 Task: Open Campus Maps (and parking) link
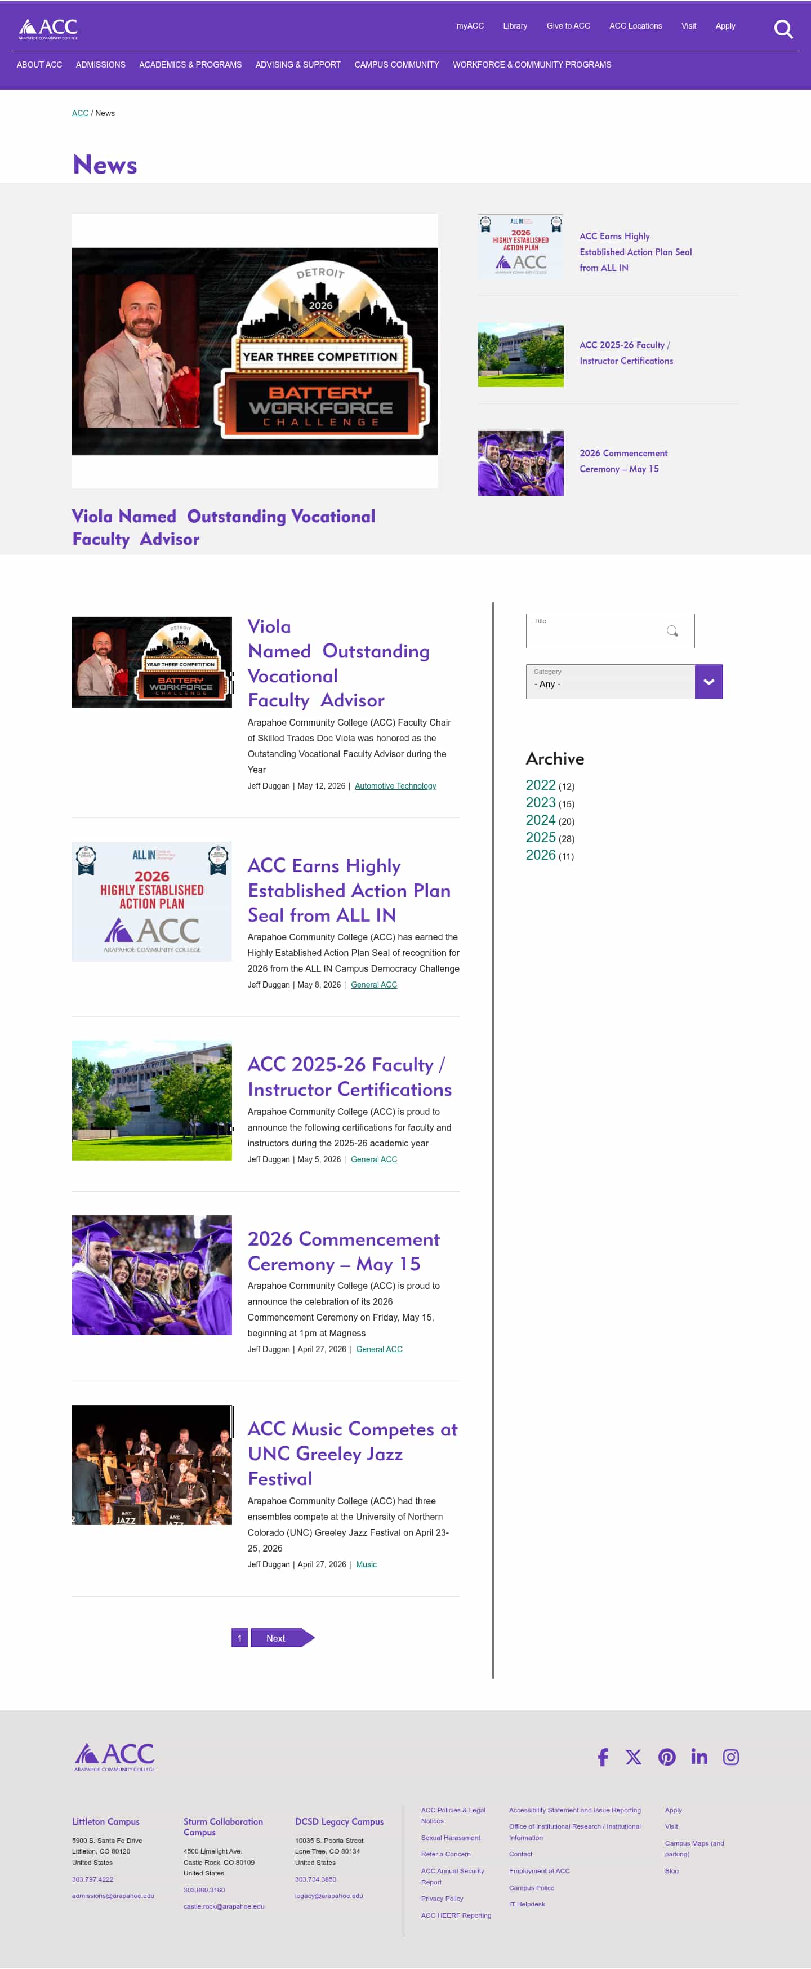tap(694, 1848)
